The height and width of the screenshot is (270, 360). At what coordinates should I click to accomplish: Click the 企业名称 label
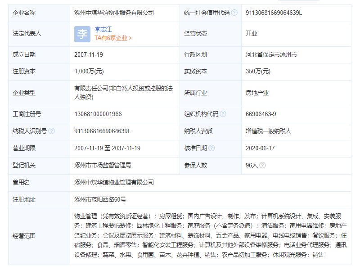(24, 13)
